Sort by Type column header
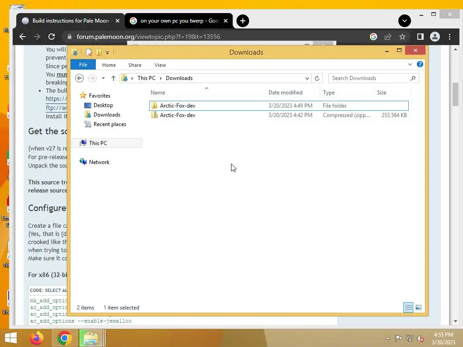 point(329,93)
